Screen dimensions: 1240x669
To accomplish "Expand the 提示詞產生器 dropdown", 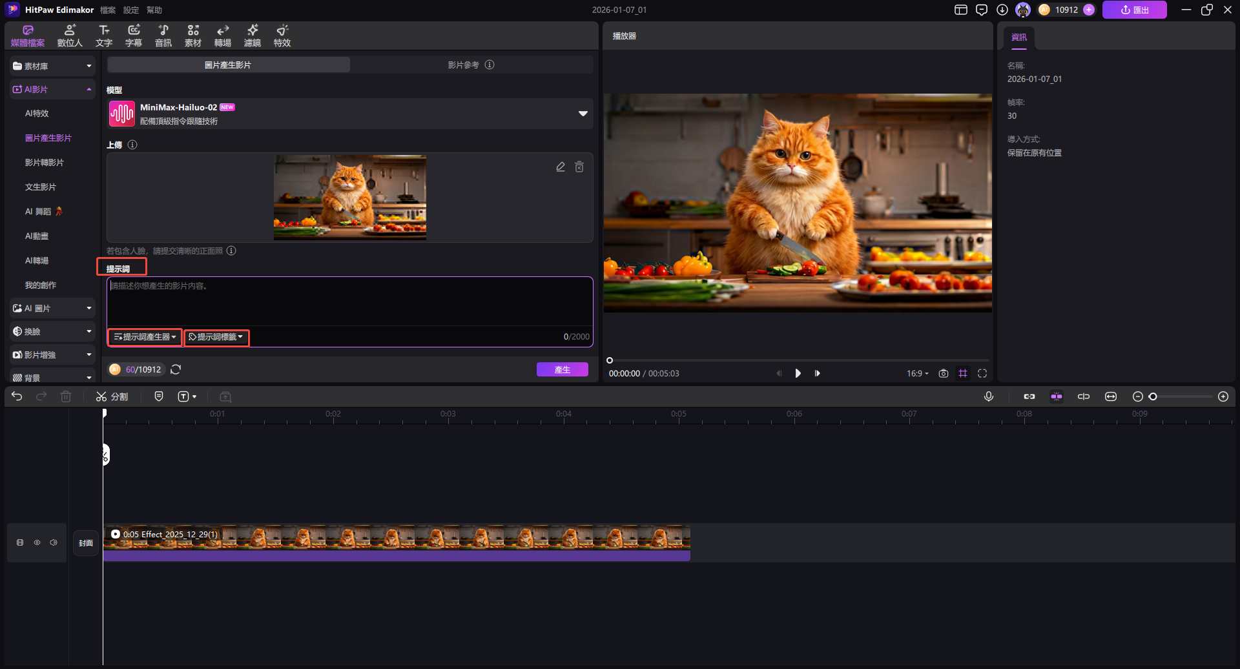I will pos(145,337).
